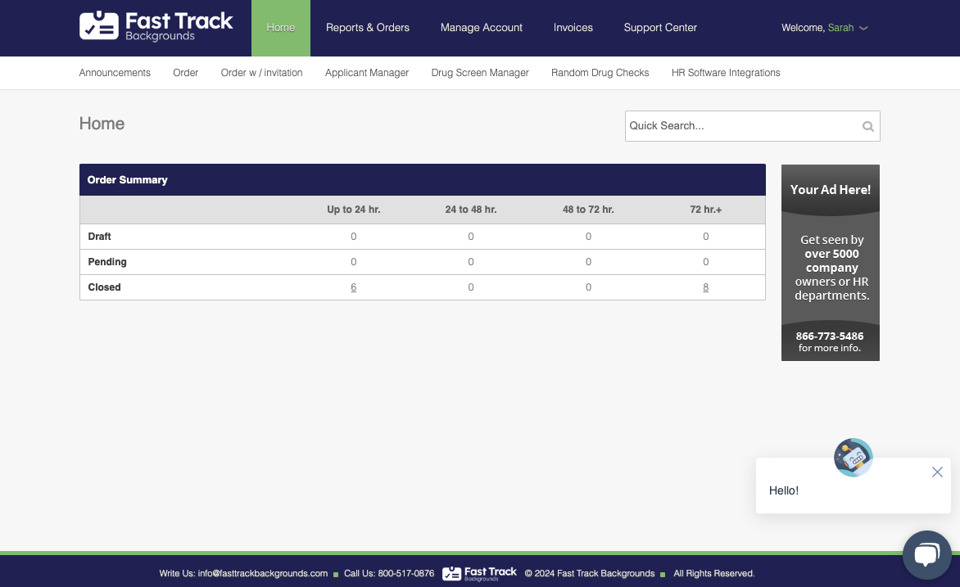Screen dimensions: 960x587
Task: View the 6 closed orders under 24 hr.
Action: click(353, 287)
